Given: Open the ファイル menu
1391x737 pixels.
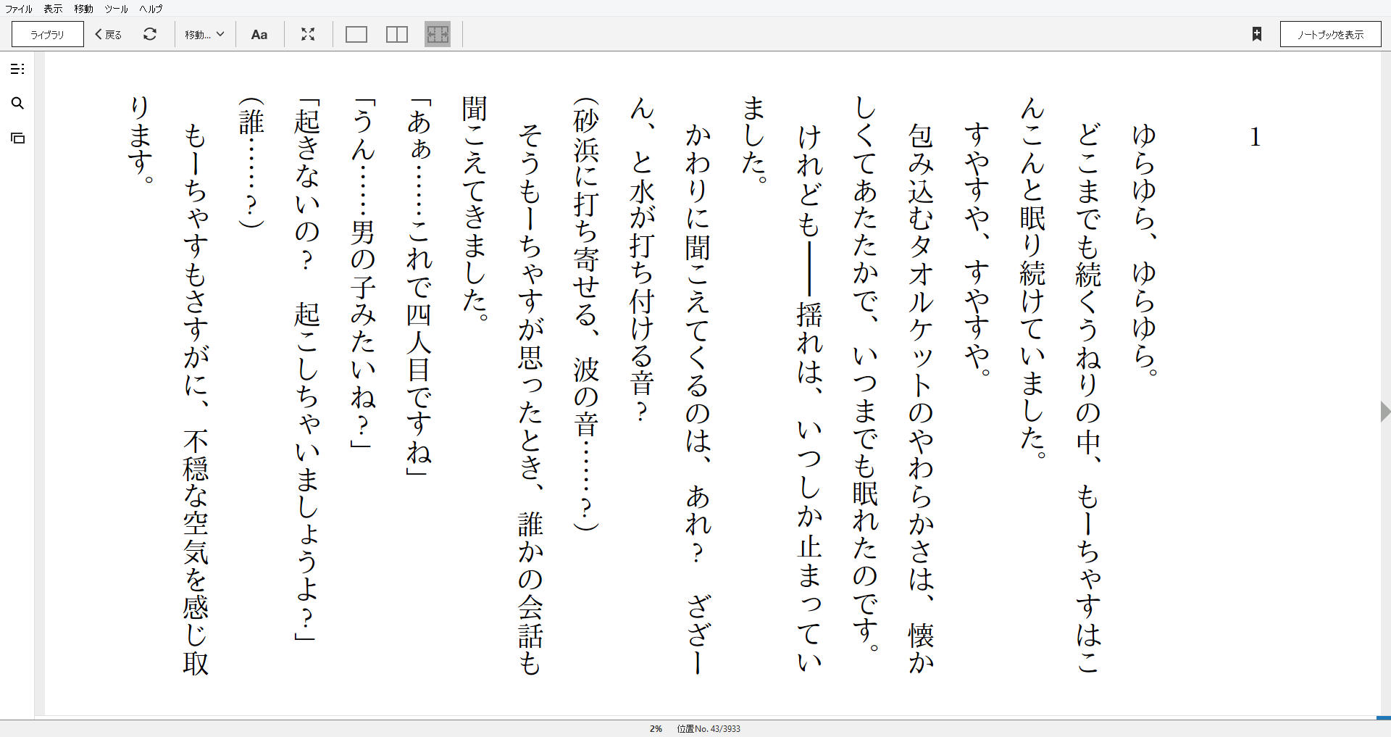Looking at the screenshot, I should coord(19,9).
